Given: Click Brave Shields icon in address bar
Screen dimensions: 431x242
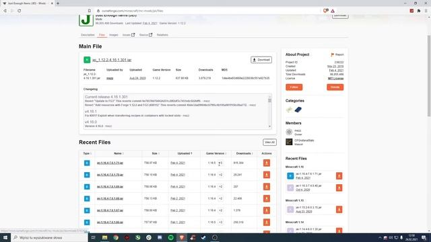Looking at the screenshot, I should click(x=326, y=11).
